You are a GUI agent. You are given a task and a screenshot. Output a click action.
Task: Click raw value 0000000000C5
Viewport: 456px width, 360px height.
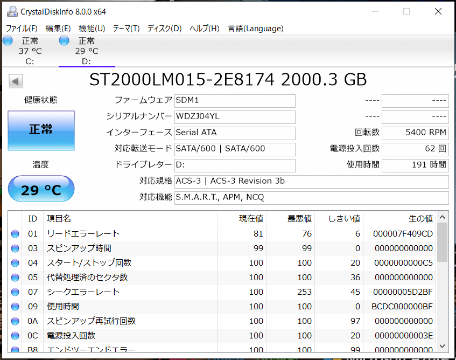404,263
